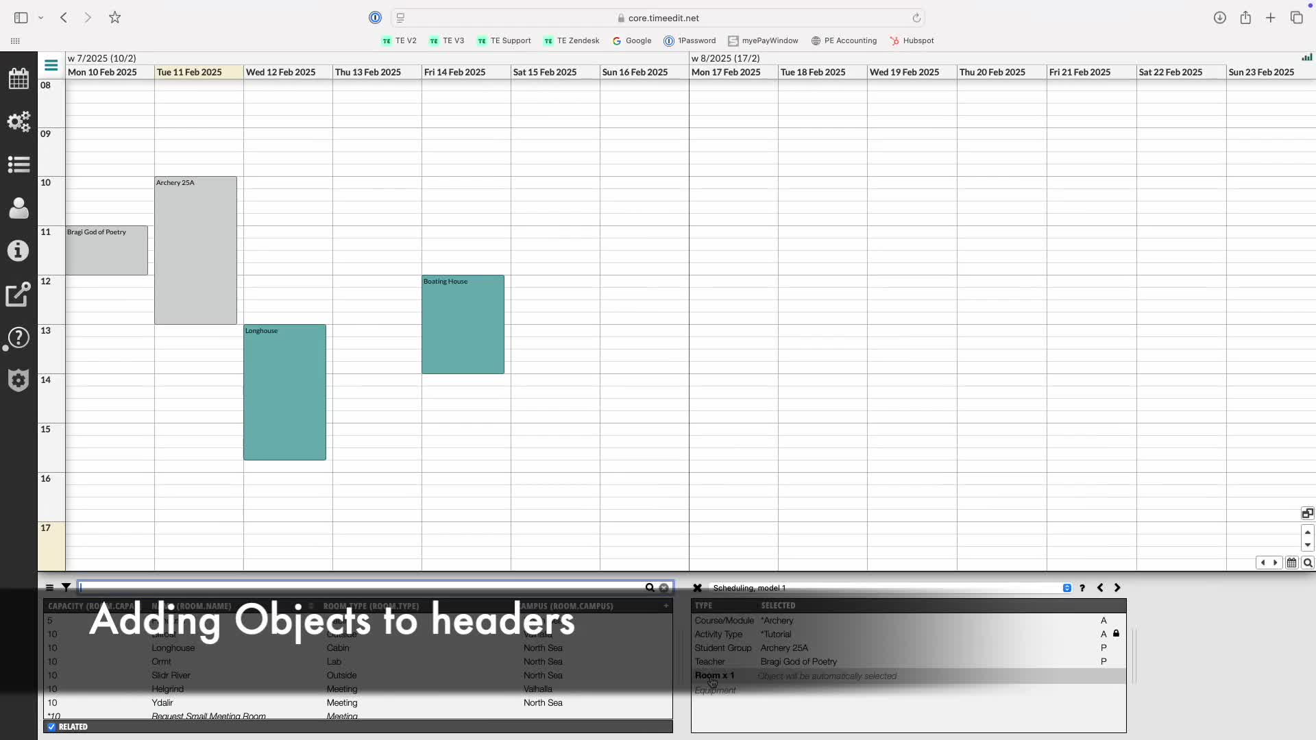Toggle the RELATED checkbox
1316x740 pixels.
[51, 727]
